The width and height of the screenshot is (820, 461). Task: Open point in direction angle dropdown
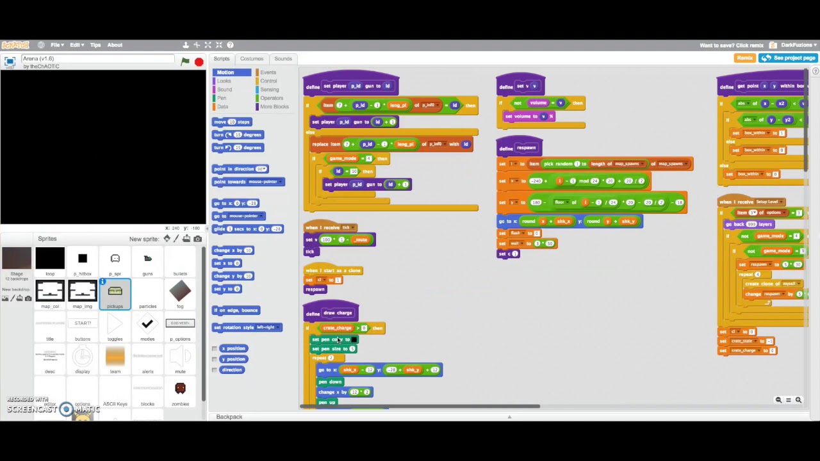pyautogui.click(x=261, y=169)
